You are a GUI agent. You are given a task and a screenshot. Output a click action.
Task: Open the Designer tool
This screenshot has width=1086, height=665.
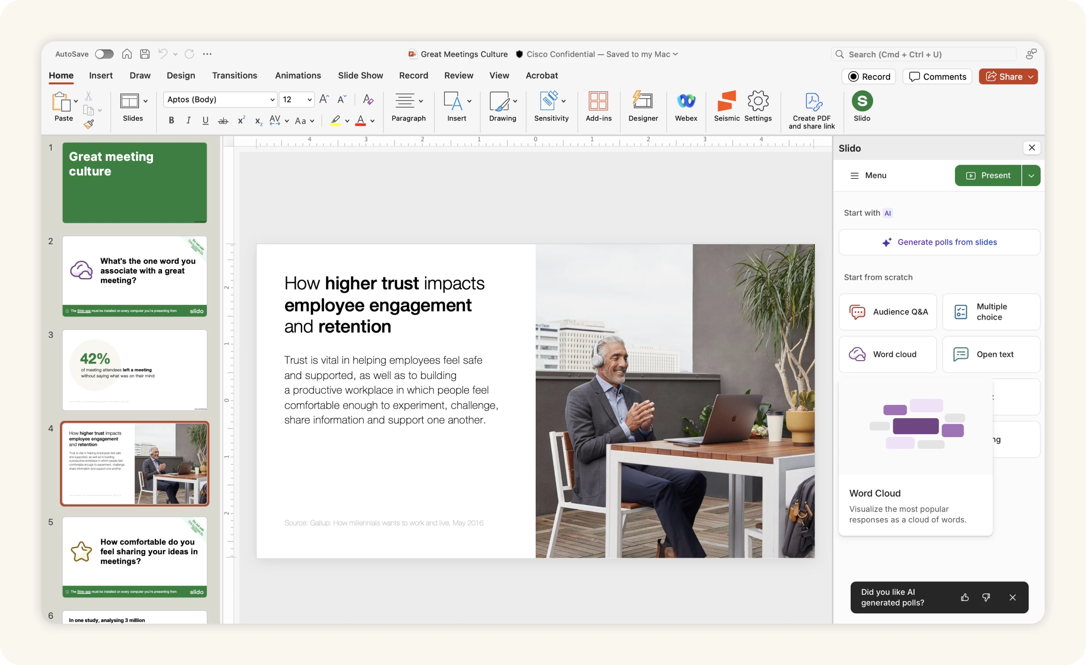tap(643, 102)
